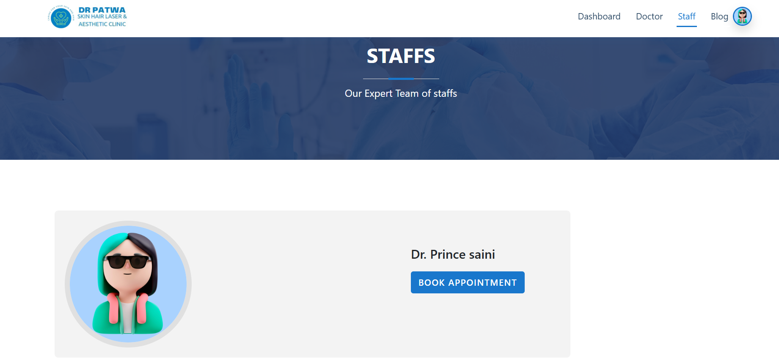Click the DR PATWA logo title text
Screen dimensions: 779x361
pyautogui.click(x=102, y=10)
